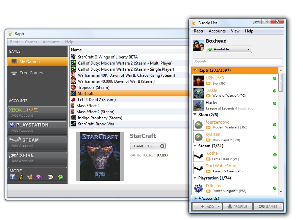303x220 pixels.
Task: Click the ICQ flower icon
Action: click(60, 177)
